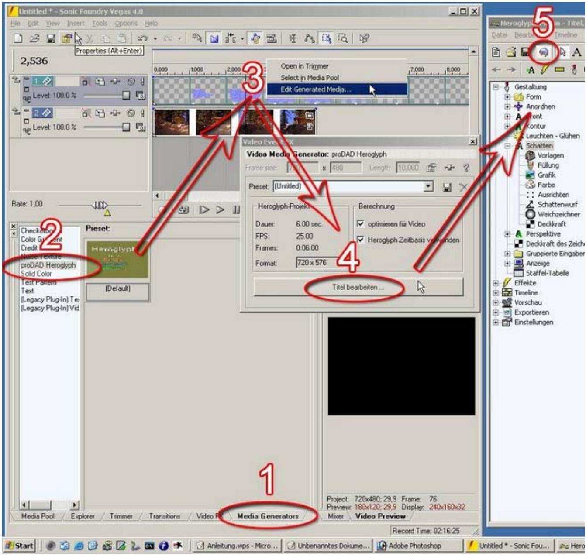Adjust the Level slider on track 2

tap(126, 127)
